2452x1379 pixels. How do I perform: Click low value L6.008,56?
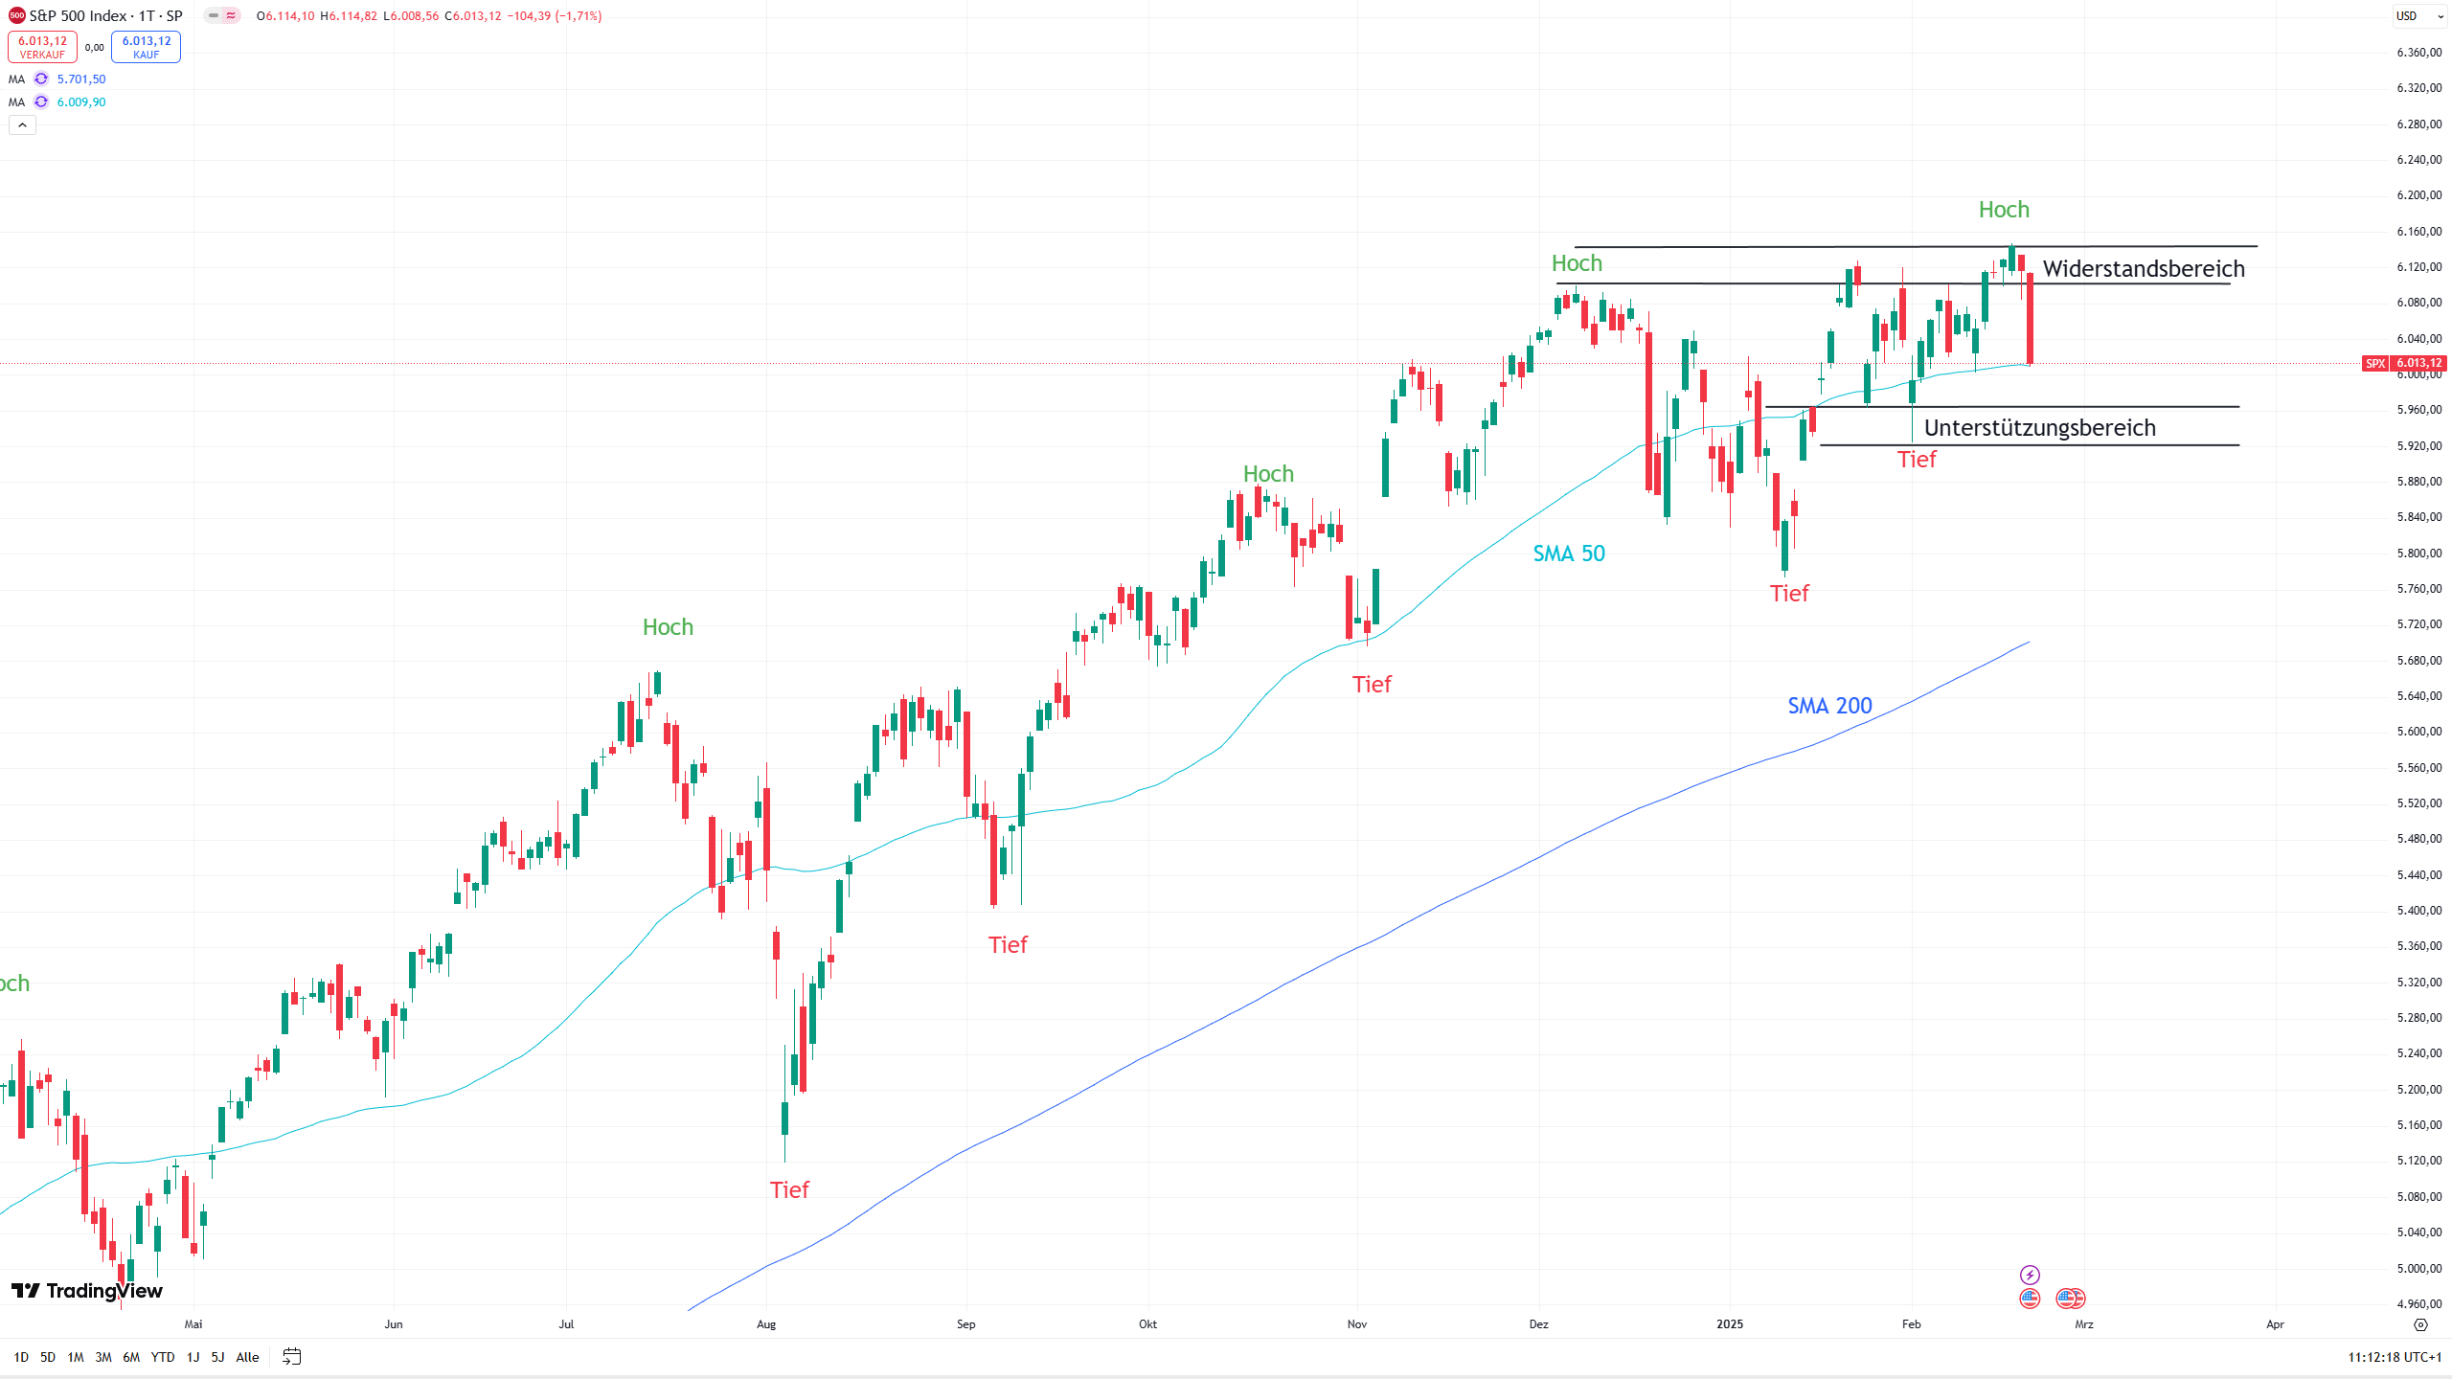tap(411, 16)
